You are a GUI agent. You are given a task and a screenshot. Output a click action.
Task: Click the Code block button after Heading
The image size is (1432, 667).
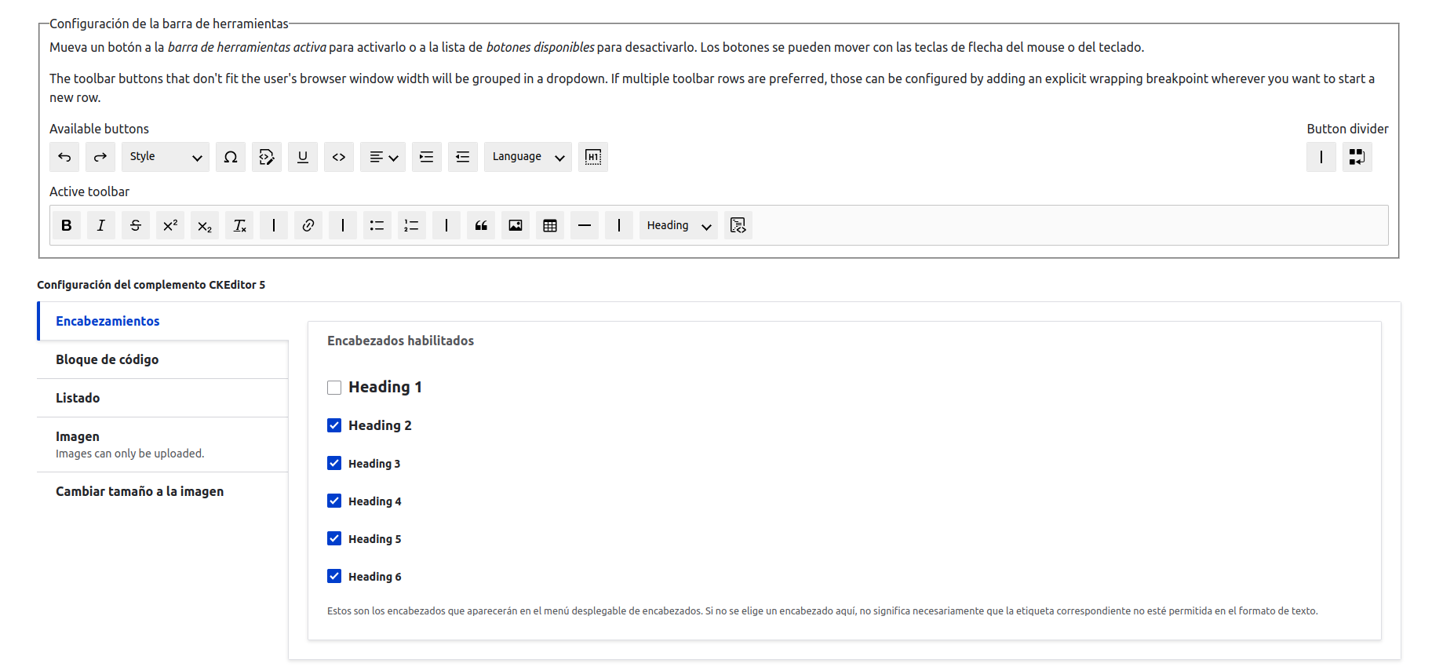pos(738,225)
